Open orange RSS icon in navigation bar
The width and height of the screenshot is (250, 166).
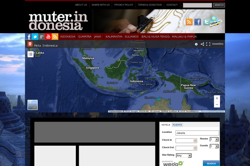point(55,37)
